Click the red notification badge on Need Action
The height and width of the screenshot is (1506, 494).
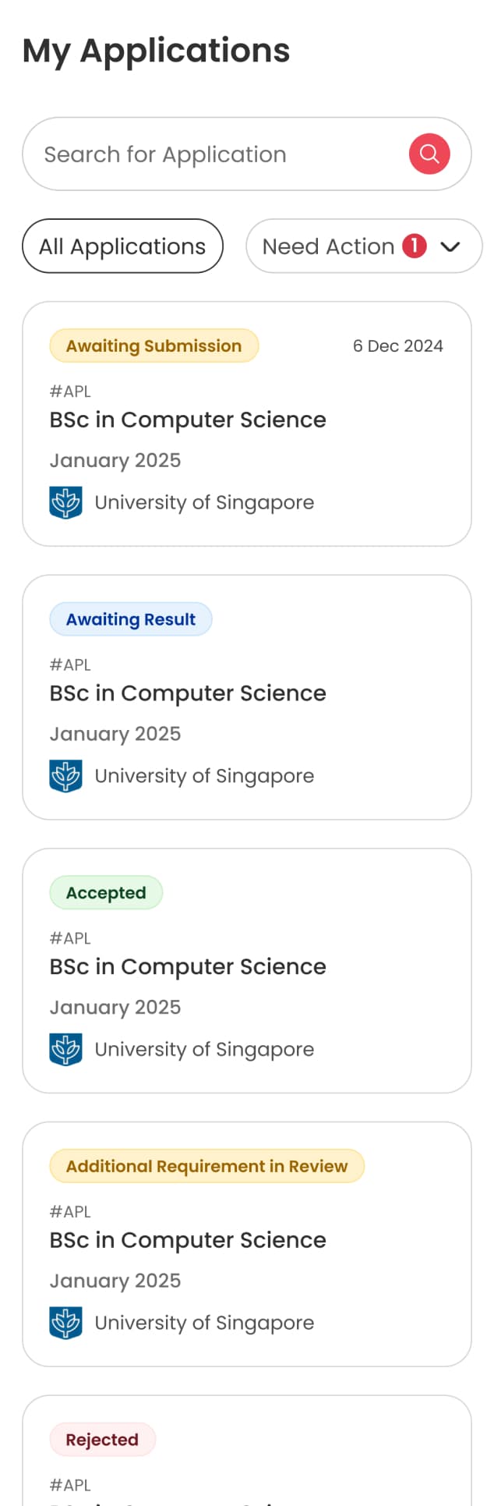click(x=415, y=246)
